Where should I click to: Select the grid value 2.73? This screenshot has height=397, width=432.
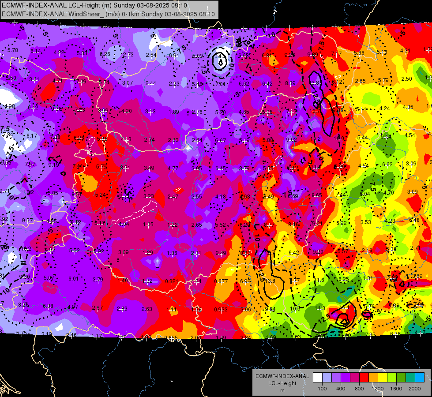128,55
